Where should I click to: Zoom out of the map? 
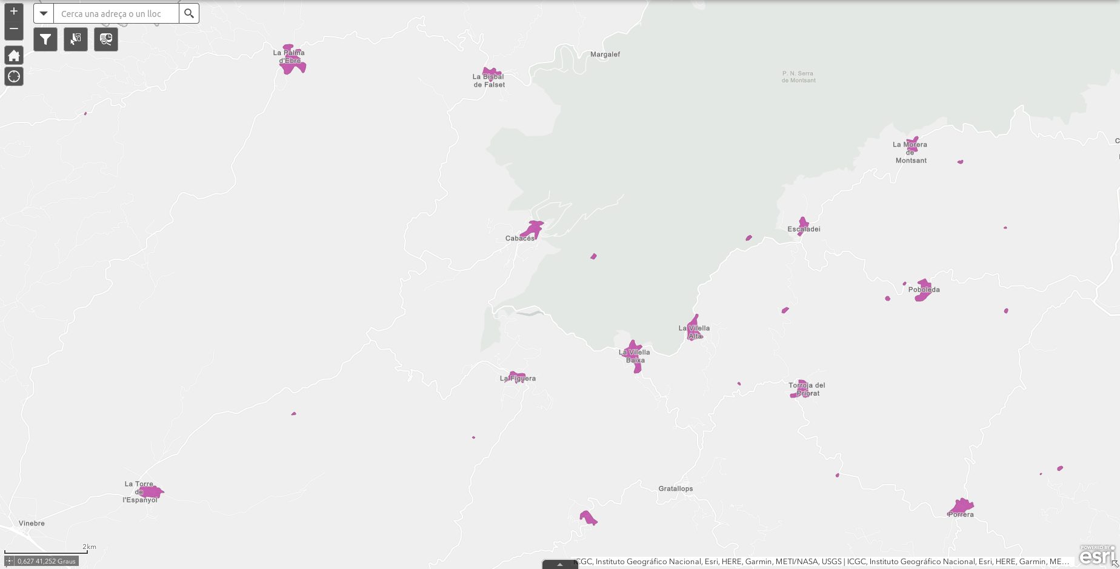[x=13, y=29]
